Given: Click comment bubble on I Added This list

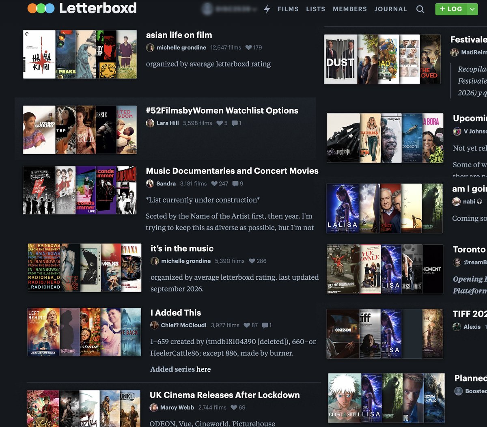Looking at the screenshot, I should pyautogui.click(x=265, y=325).
